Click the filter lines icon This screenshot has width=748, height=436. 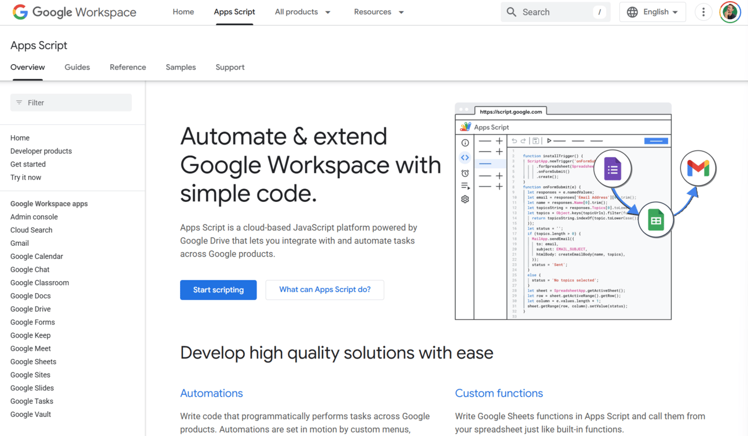[19, 102]
